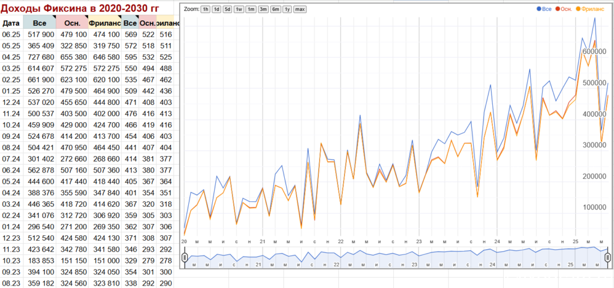
Task: Set chart zoom to 1h
Action: click(x=206, y=9)
